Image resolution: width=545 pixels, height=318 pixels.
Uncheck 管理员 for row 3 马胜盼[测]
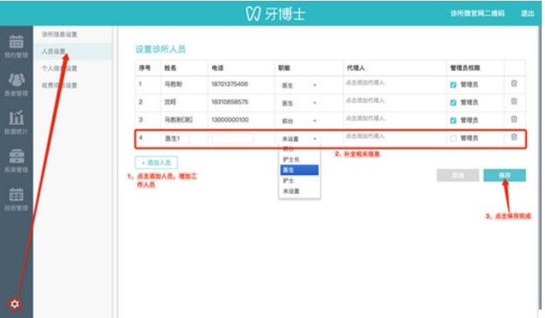[453, 121]
